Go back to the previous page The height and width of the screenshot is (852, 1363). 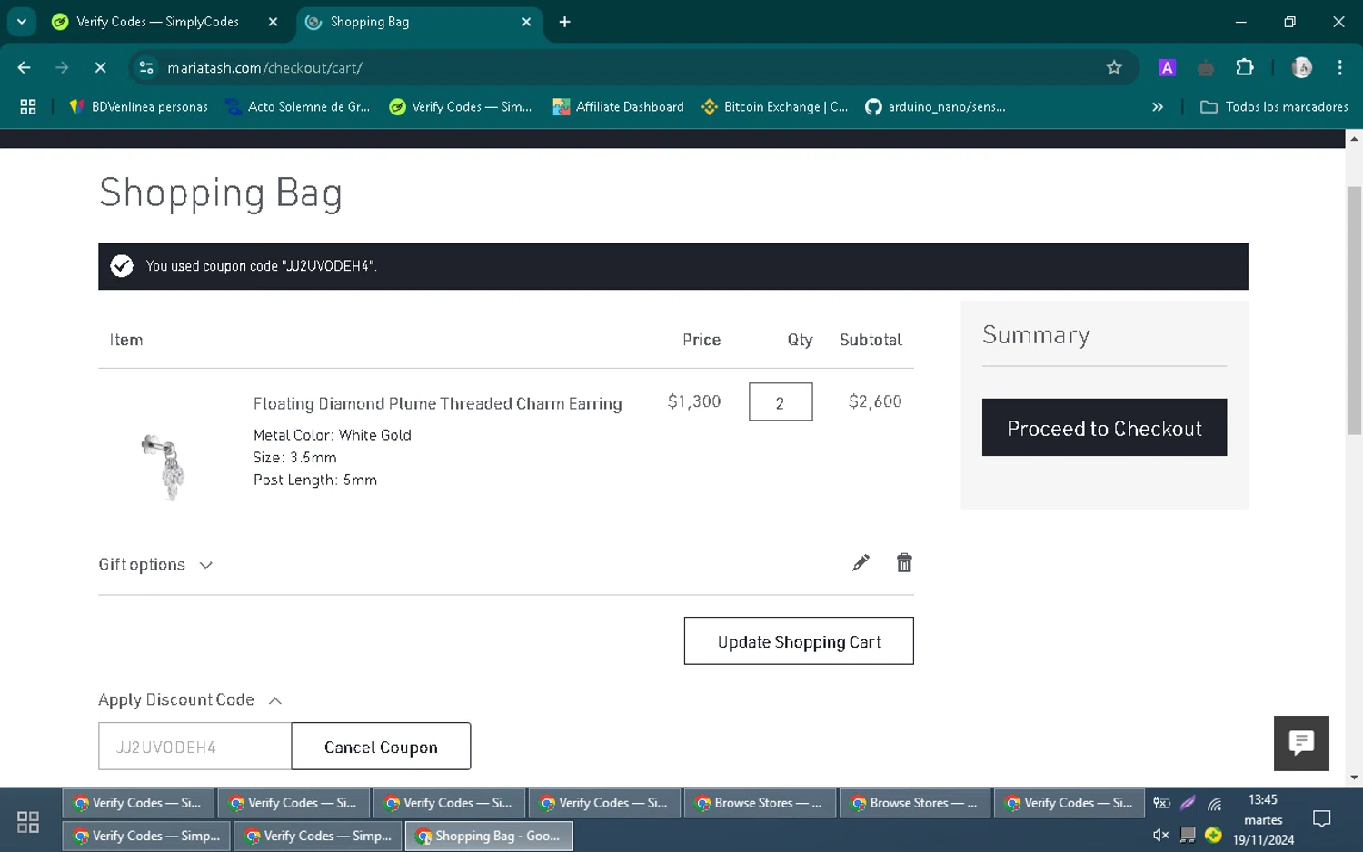[x=25, y=68]
